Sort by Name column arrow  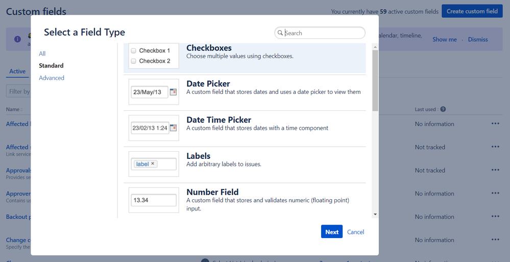pos(21,110)
